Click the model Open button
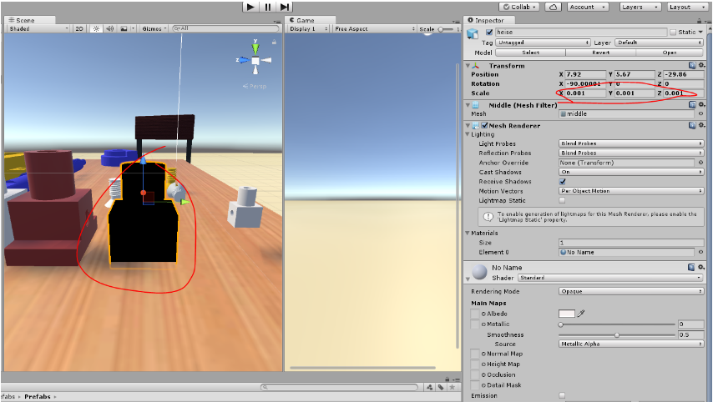This screenshot has width=713, height=402. click(670, 53)
